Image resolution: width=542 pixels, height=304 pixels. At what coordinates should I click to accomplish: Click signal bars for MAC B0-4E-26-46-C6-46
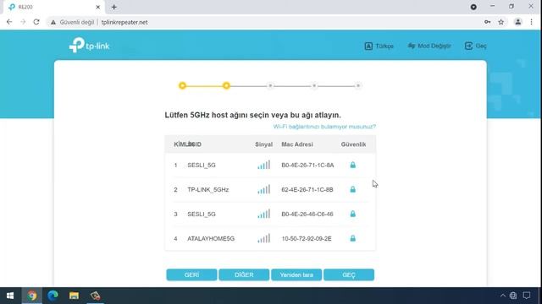(263, 214)
